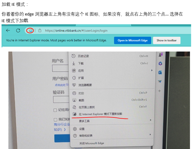Click the history clock icon in menu
Image resolution: width=192 pixels, height=149 pixels.
point(74,56)
